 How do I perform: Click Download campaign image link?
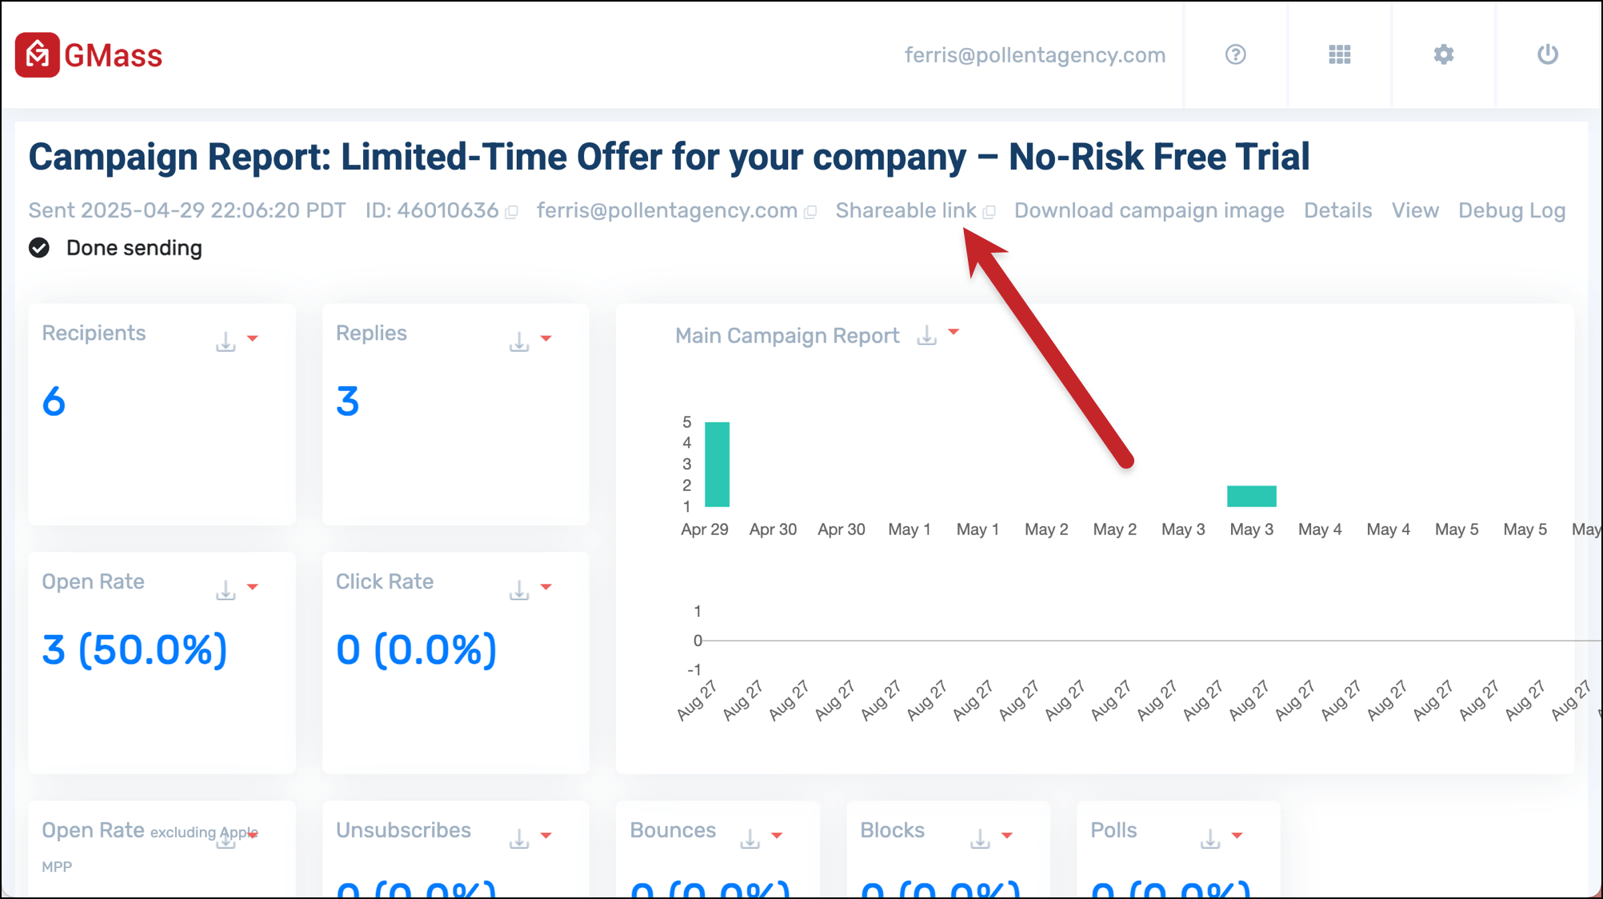tap(1149, 210)
